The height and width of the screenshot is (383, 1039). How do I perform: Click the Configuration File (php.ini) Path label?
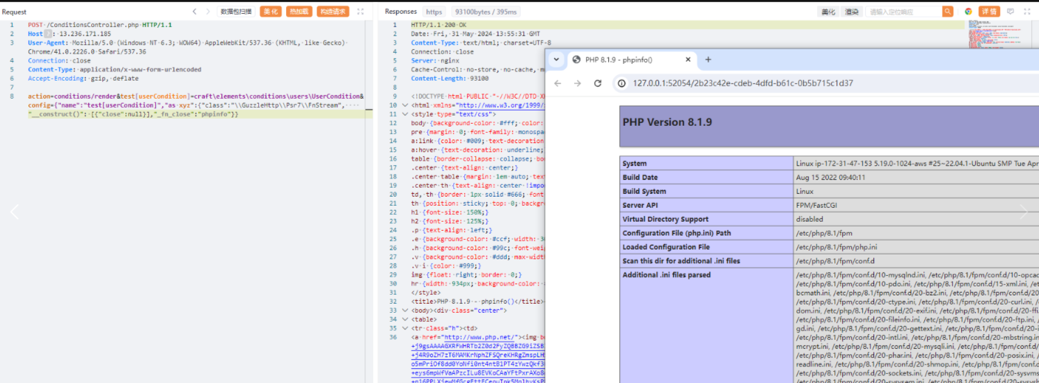tap(677, 234)
